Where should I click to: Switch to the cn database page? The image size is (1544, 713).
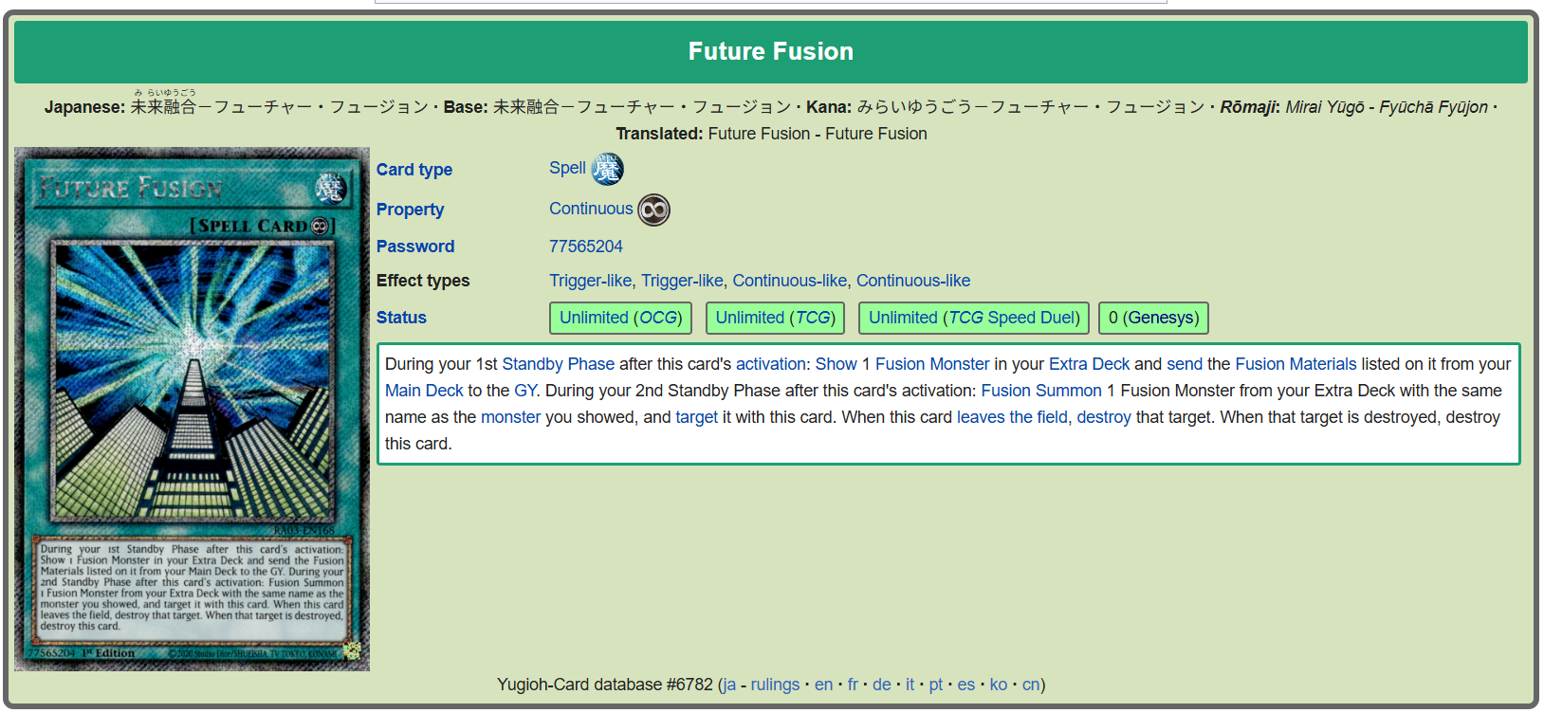pyautogui.click(x=1031, y=685)
